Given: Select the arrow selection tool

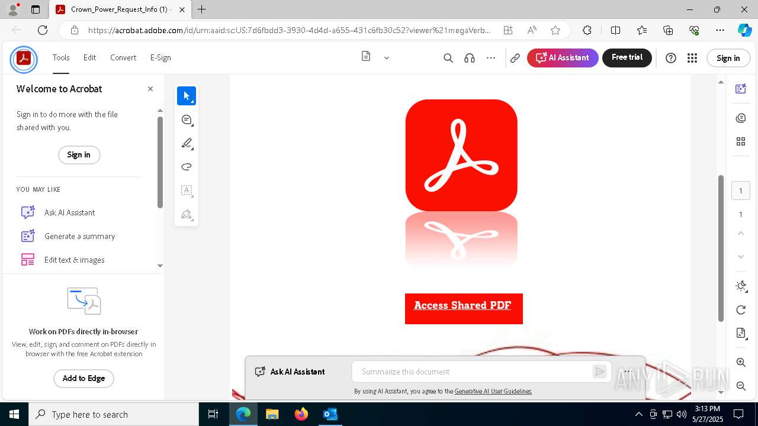Looking at the screenshot, I should coord(187,96).
